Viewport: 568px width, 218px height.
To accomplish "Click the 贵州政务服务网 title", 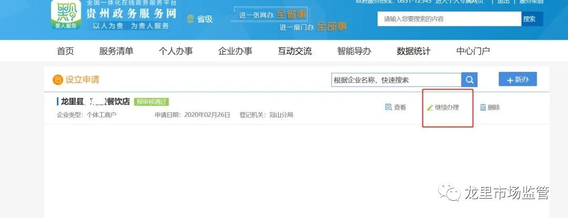I will (131, 13).
